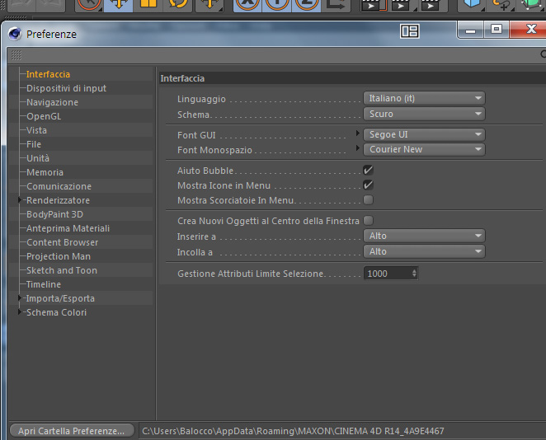Click the Cinema 4D logo in title bar

[15, 34]
